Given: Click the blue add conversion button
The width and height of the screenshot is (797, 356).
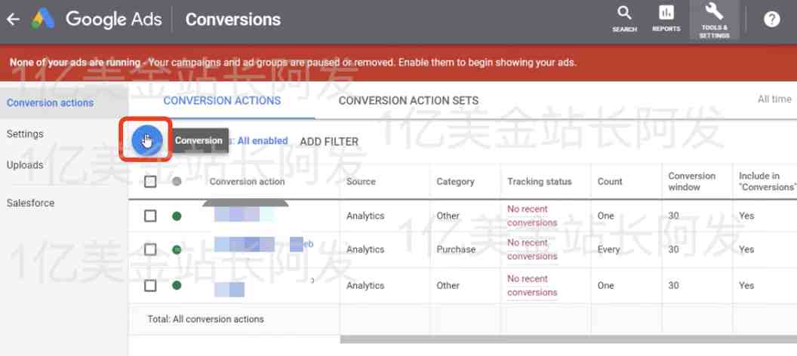Looking at the screenshot, I should click(147, 140).
